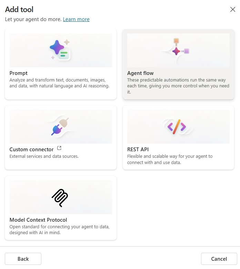Click the external link icon beside Custom connector
Viewport: 240px width, 269px height.
(x=59, y=148)
